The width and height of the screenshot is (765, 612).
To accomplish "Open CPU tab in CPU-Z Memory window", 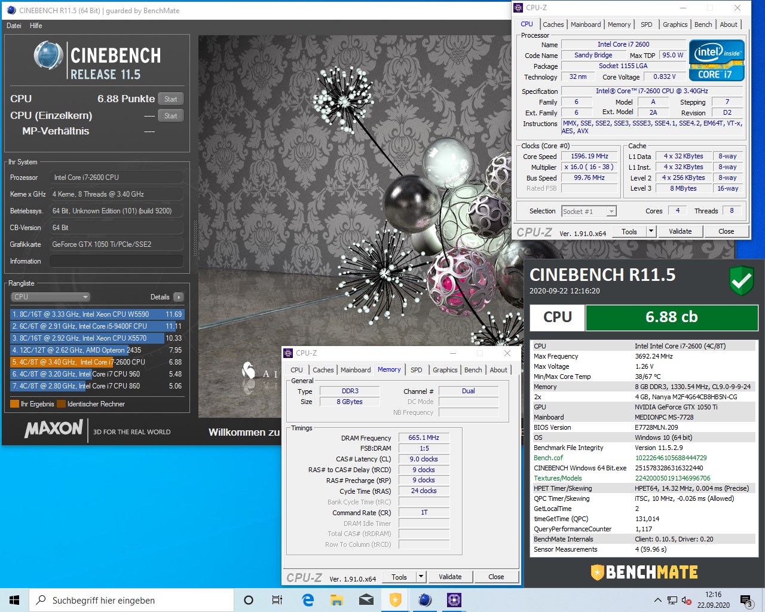I will (x=297, y=370).
